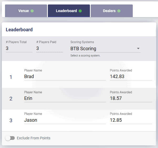
Task: Click green status dot on Venue tab
Action: (x=32, y=11)
